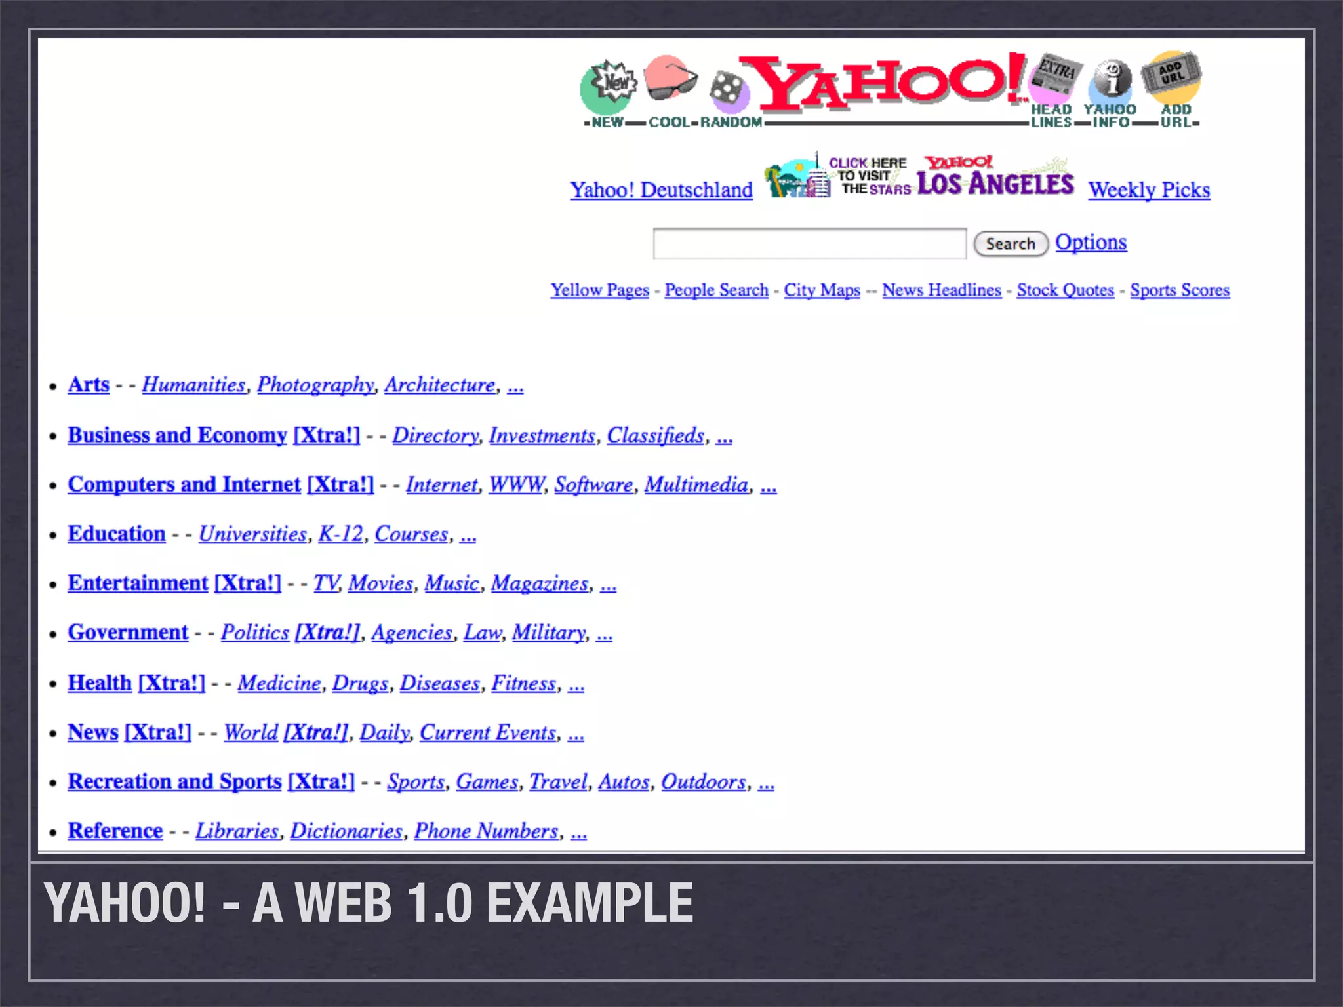This screenshot has width=1343, height=1007.
Task: Open People Search link
Action: click(716, 290)
